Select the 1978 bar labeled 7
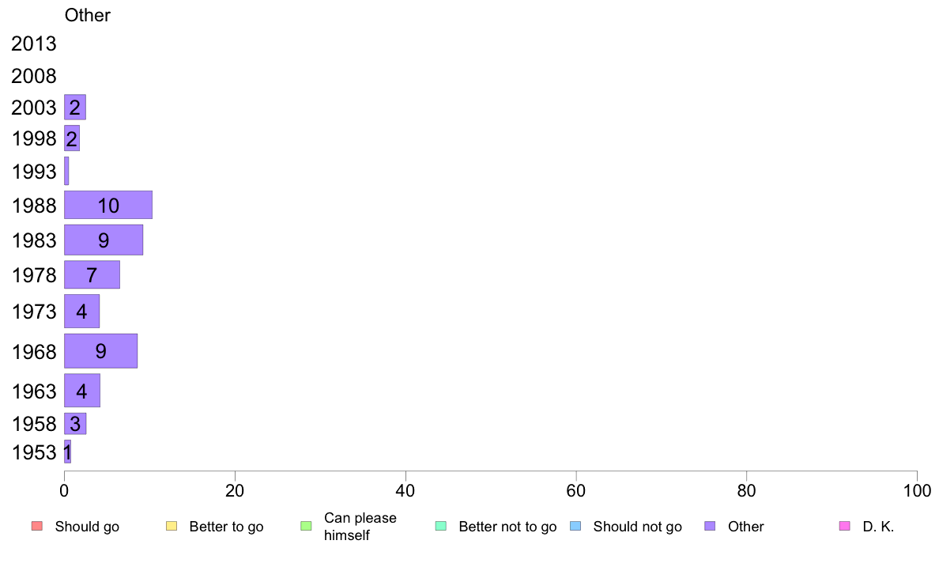Viewport: 939px width, 582px height. tap(92, 274)
